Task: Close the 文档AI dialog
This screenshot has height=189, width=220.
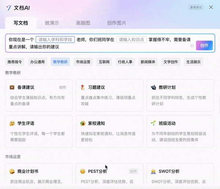Action: click(x=211, y=7)
